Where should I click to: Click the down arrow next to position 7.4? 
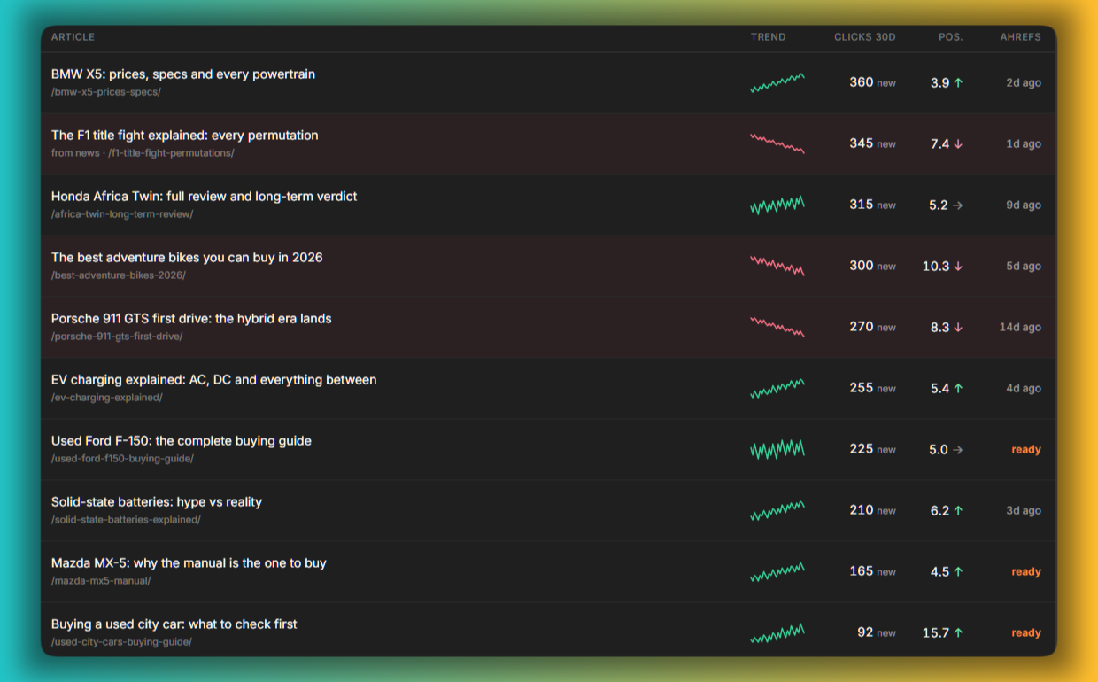[x=958, y=143]
